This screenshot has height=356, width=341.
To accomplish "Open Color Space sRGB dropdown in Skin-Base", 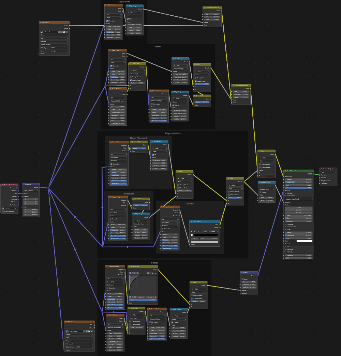I will pos(59,48).
